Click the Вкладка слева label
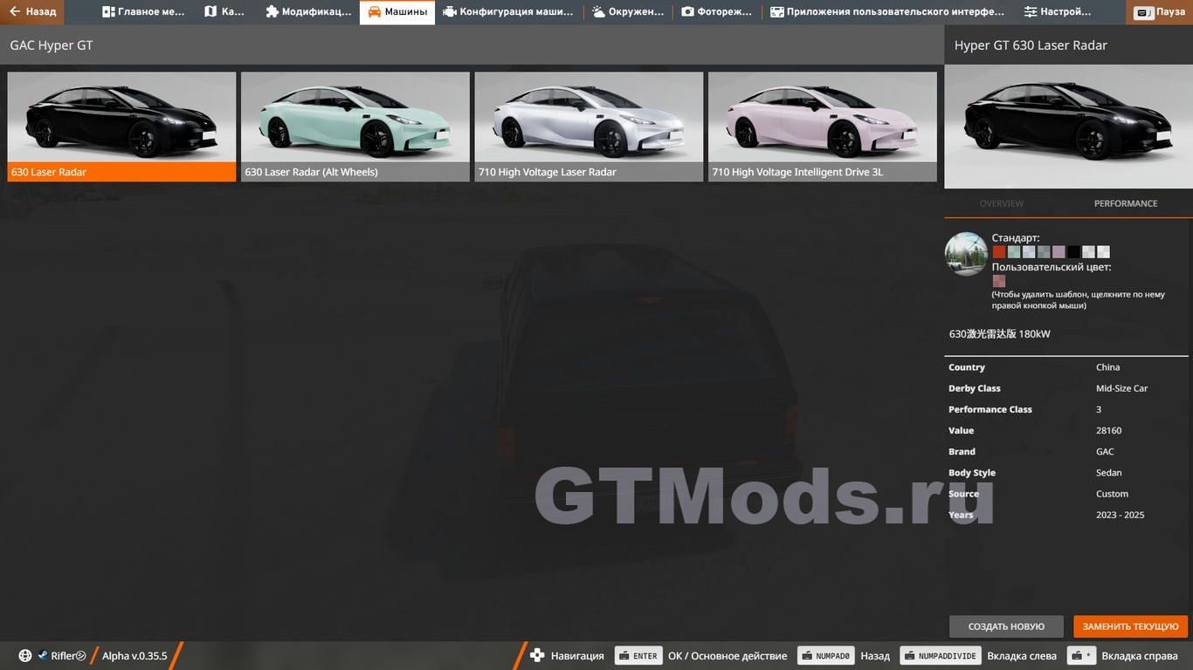1193x670 pixels. click(1022, 656)
